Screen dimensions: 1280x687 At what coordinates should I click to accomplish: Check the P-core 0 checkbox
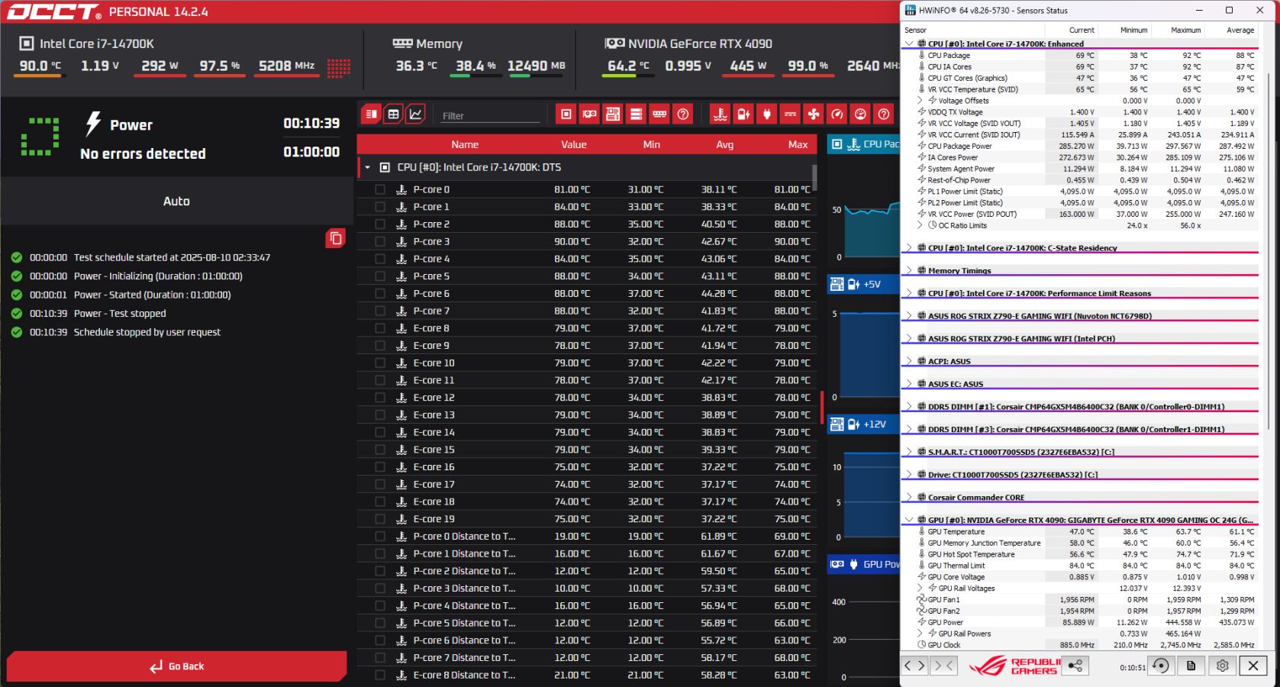[x=380, y=189]
